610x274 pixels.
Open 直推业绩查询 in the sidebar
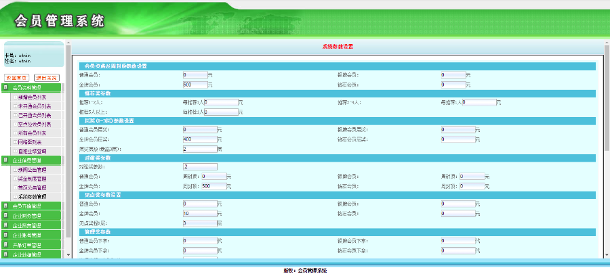pyautogui.click(x=32, y=151)
